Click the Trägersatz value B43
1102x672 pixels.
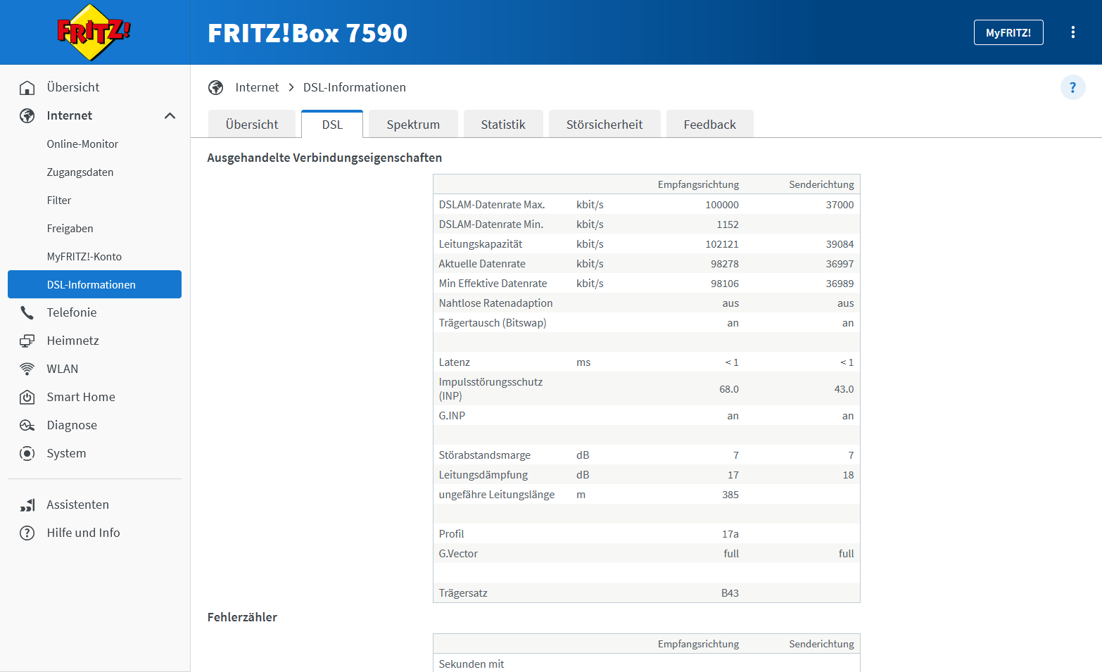tap(730, 593)
